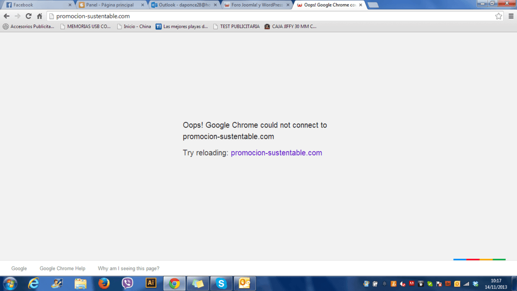Launch Firefox from the taskbar

coord(104,283)
